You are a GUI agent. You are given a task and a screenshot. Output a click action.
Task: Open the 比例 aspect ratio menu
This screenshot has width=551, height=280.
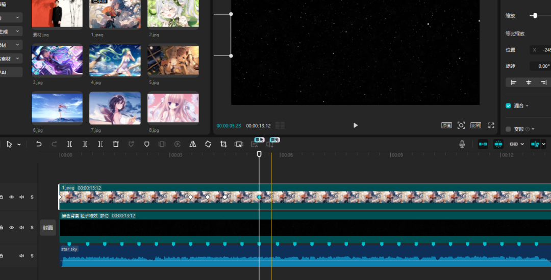(x=475, y=125)
